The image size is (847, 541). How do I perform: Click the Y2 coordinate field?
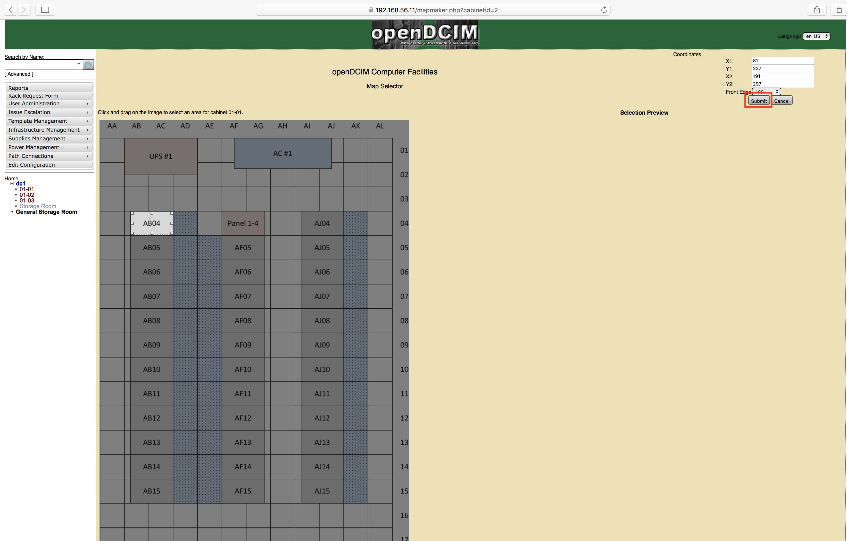783,84
